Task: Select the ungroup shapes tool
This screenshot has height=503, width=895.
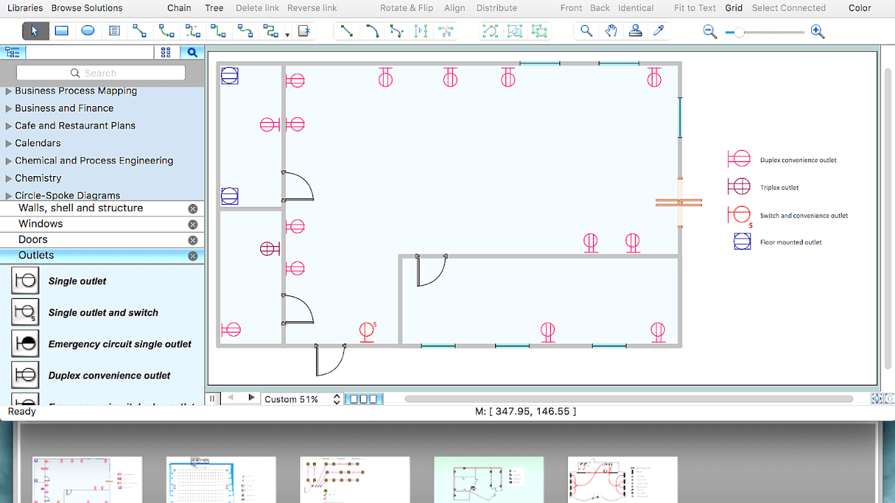Action: pyautogui.click(x=539, y=31)
